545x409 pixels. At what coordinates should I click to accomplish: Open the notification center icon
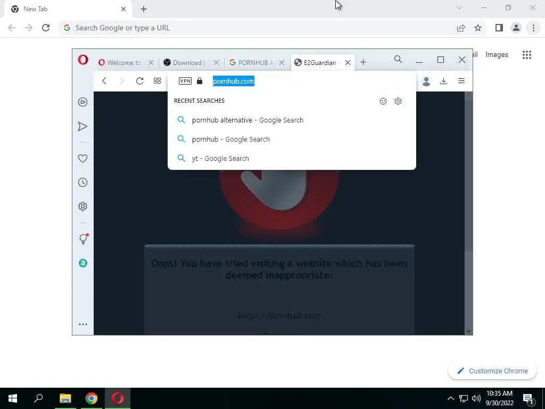tap(529, 398)
